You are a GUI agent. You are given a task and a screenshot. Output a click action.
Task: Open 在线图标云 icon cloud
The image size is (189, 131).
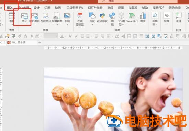pos(80,19)
